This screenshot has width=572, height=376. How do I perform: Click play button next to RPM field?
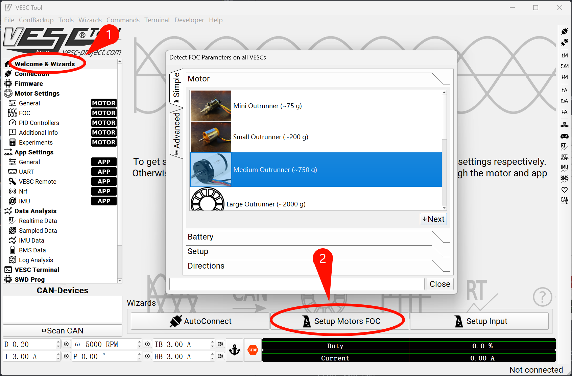pyautogui.click(x=147, y=344)
